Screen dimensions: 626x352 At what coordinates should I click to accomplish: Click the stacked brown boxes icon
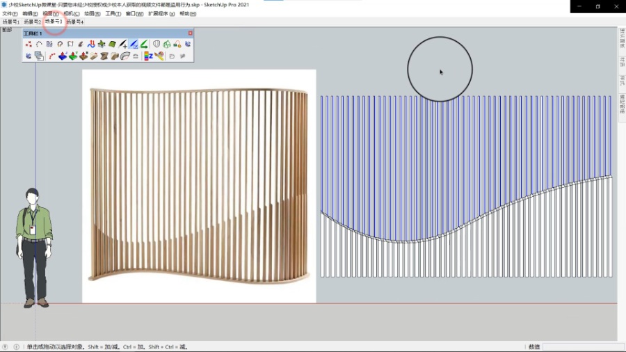(115, 56)
